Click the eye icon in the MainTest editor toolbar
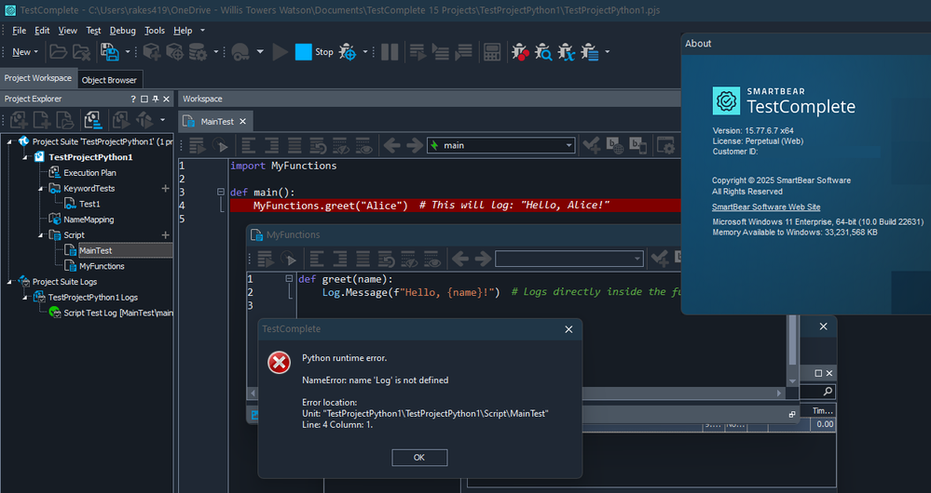 pos(363,145)
